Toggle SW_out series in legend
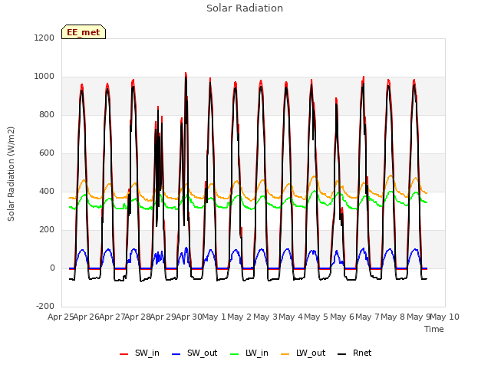The height and width of the screenshot is (368, 491). (x=194, y=353)
